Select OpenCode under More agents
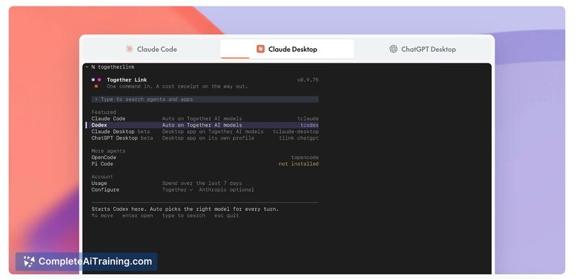Viewport: 576px width, 280px height. pyautogui.click(x=205, y=157)
